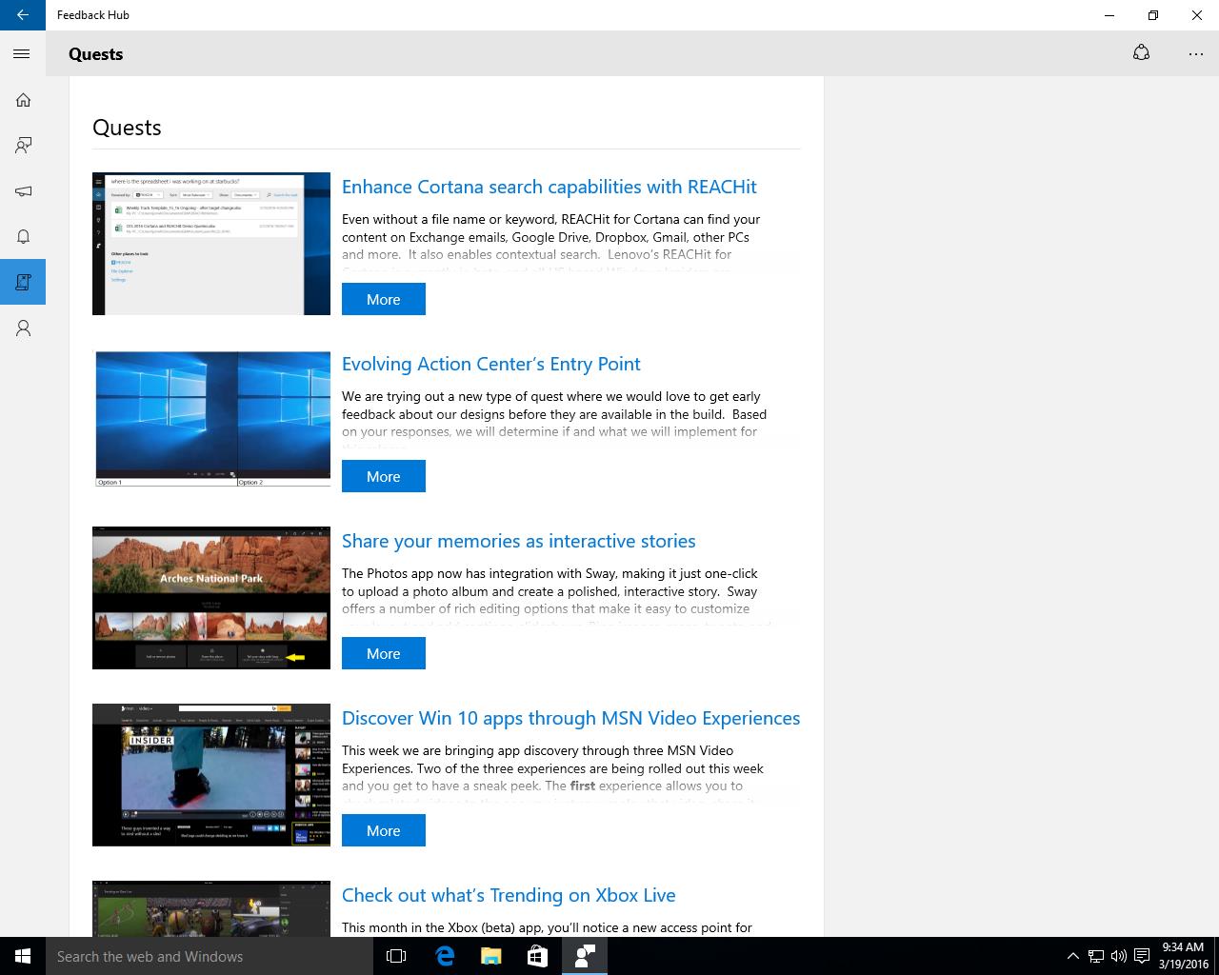Click More under the MSN Video quest
This screenshot has height=975, width=1219.
click(384, 830)
